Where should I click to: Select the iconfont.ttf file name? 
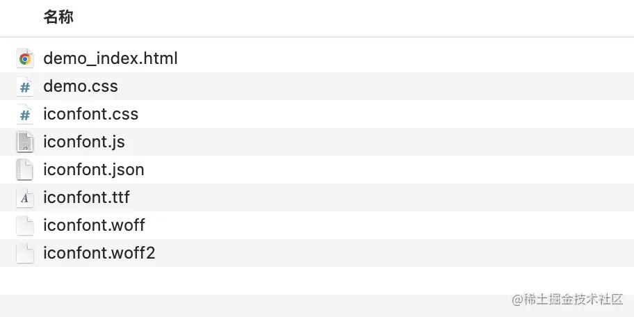pos(86,197)
